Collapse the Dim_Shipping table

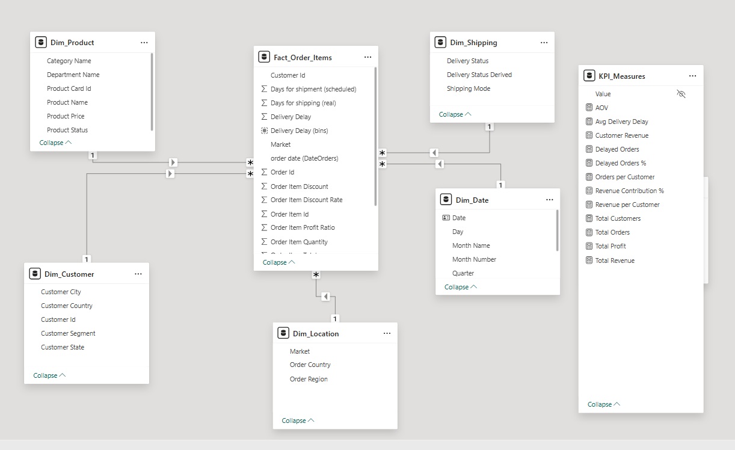(x=453, y=114)
